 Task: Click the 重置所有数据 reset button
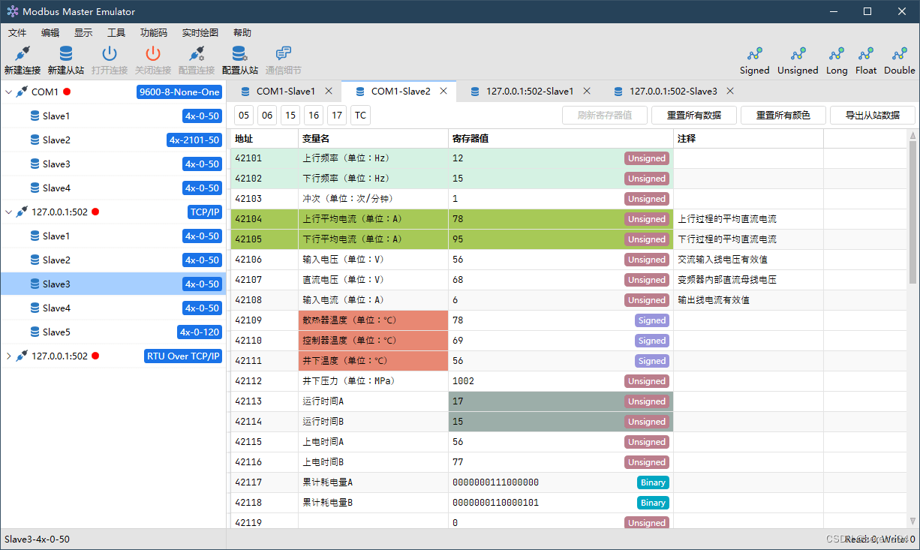(694, 115)
